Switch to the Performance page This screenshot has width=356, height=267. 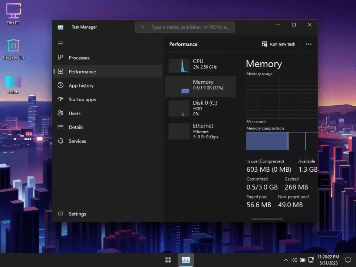[108, 72]
